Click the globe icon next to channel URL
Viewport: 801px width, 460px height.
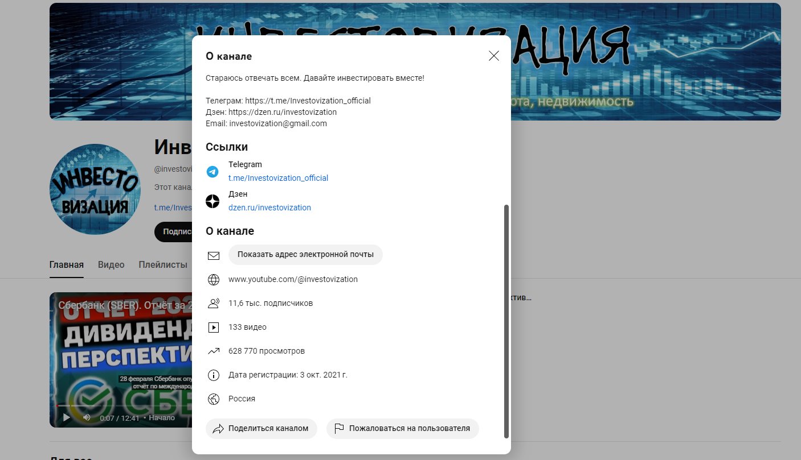(214, 280)
